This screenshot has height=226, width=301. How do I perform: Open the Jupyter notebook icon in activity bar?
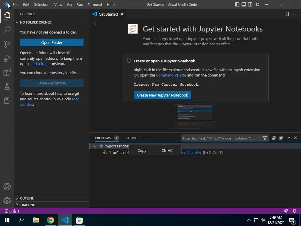[x=7, y=101]
